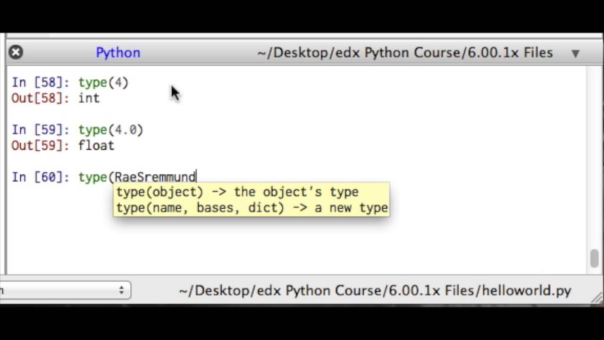Click the In [59] prompt label
Image resolution: width=604 pixels, height=340 pixels.
[41, 130]
